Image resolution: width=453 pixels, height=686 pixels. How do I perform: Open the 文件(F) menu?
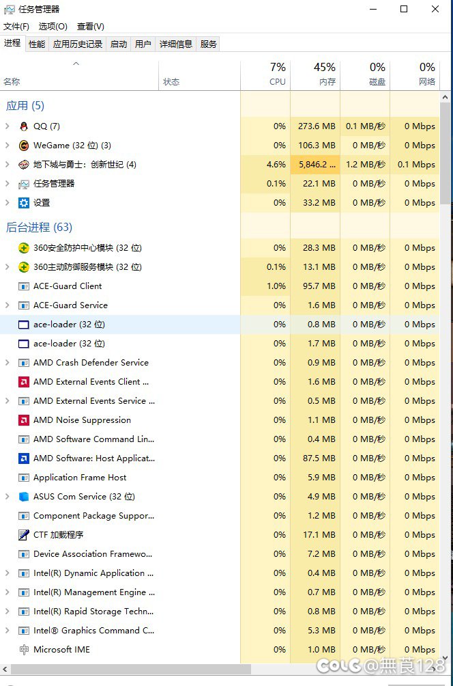pyautogui.click(x=16, y=27)
